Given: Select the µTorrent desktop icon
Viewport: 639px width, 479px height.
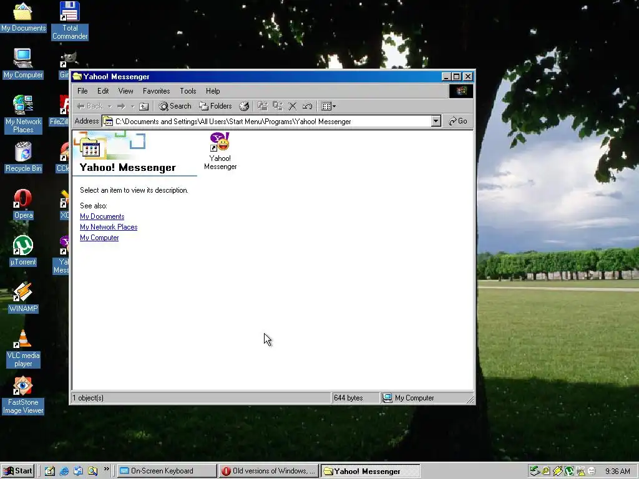Looking at the screenshot, I should coord(23,251).
